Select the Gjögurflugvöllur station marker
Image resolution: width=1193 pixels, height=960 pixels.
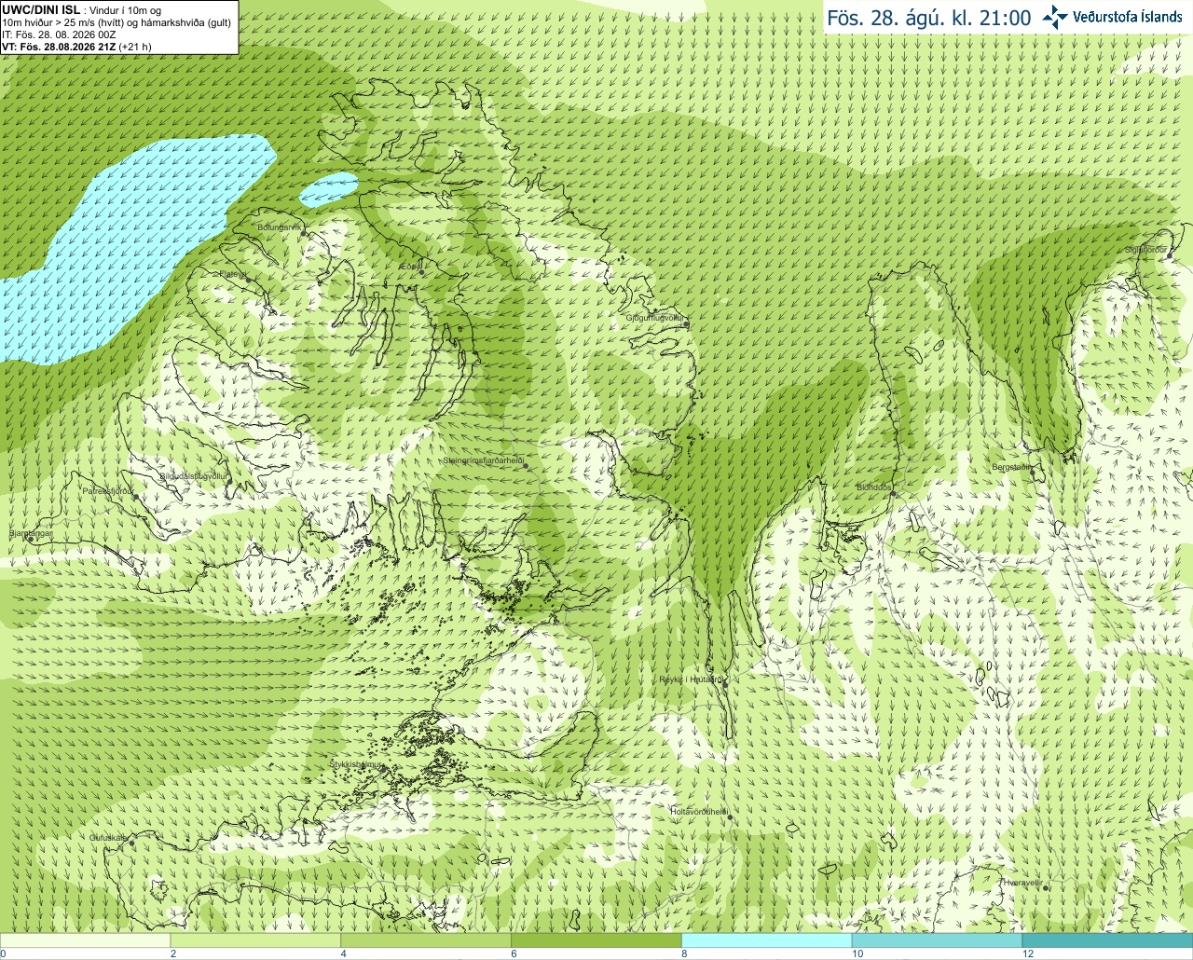click(x=686, y=324)
